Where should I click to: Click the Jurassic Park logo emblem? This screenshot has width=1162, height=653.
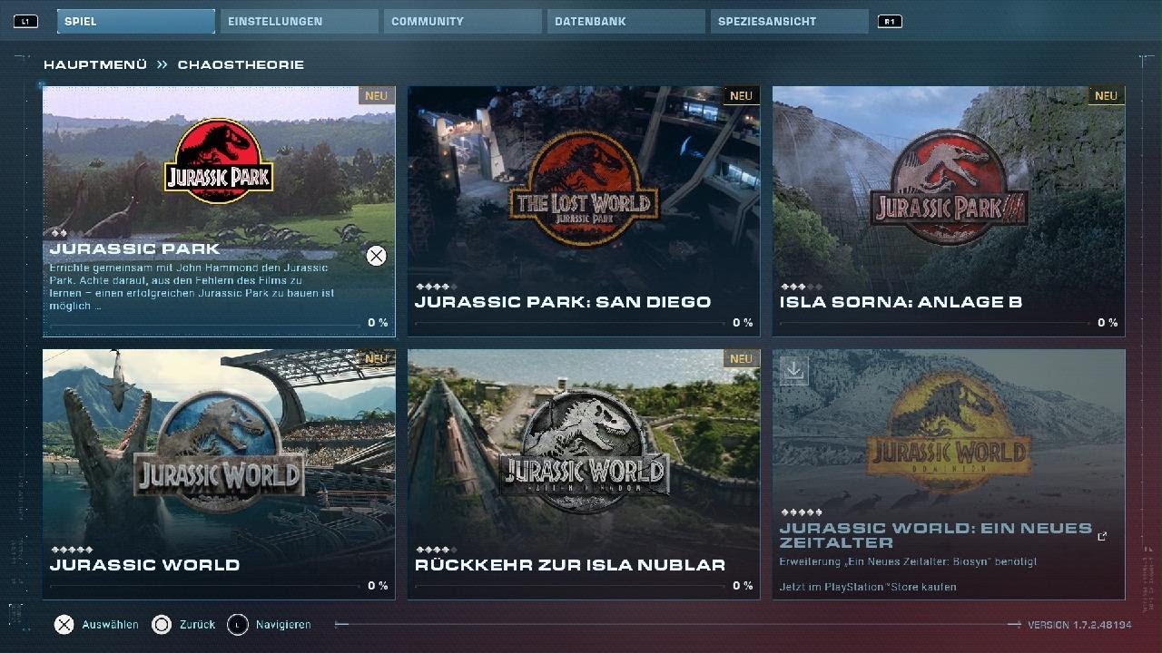point(219,161)
